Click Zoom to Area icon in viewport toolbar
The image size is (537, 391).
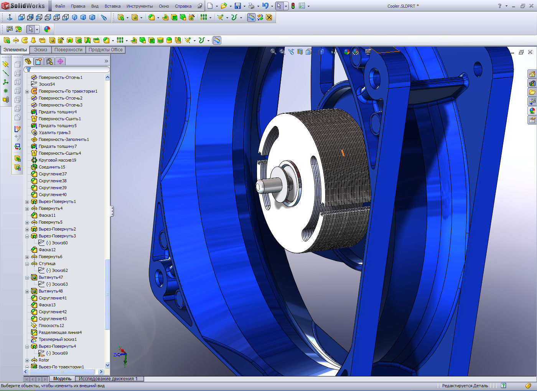pyautogui.click(x=282, y=51)
